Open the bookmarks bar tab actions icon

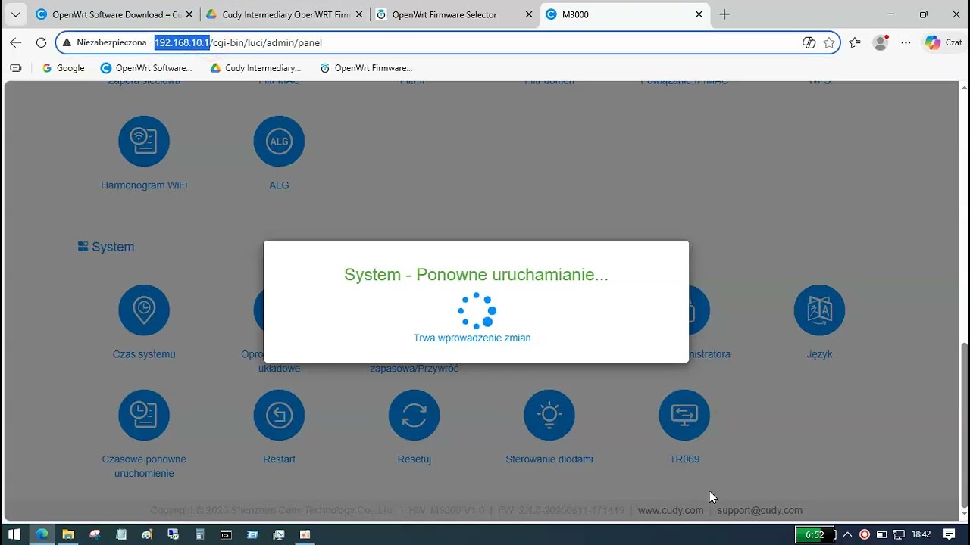(x=15, y=68)
